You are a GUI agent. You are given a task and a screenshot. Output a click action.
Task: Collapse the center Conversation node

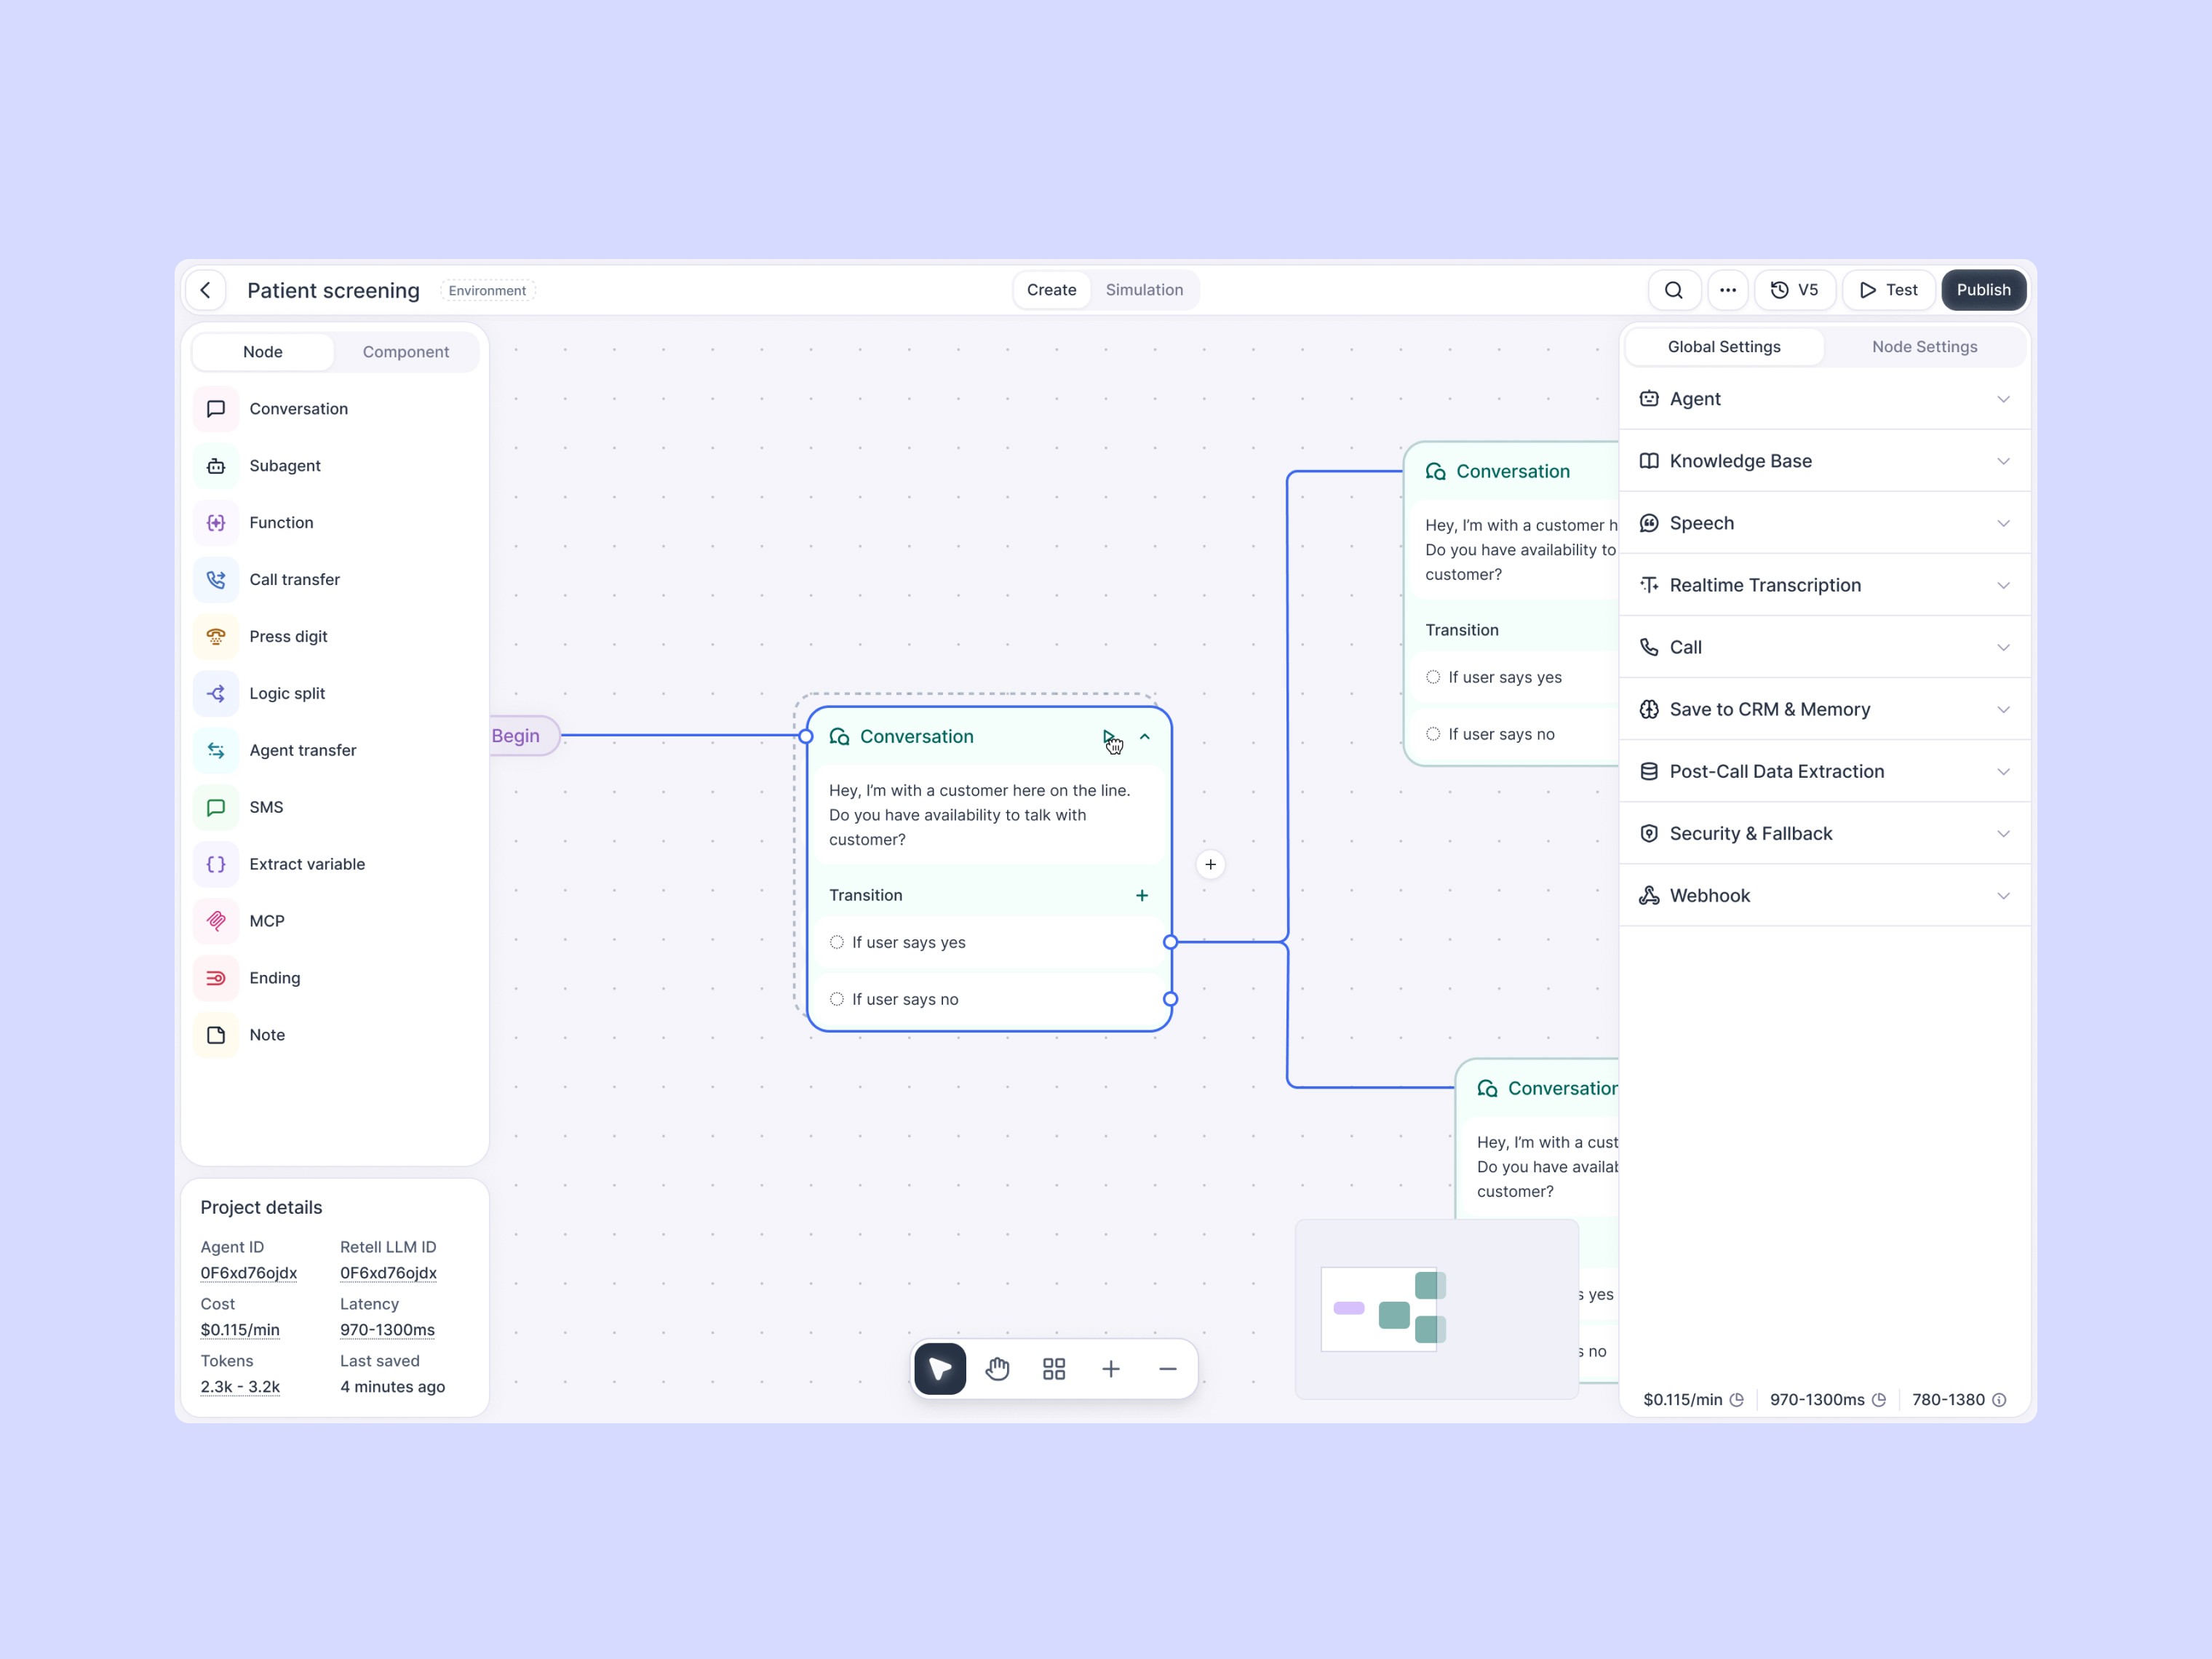point(1145,737)
